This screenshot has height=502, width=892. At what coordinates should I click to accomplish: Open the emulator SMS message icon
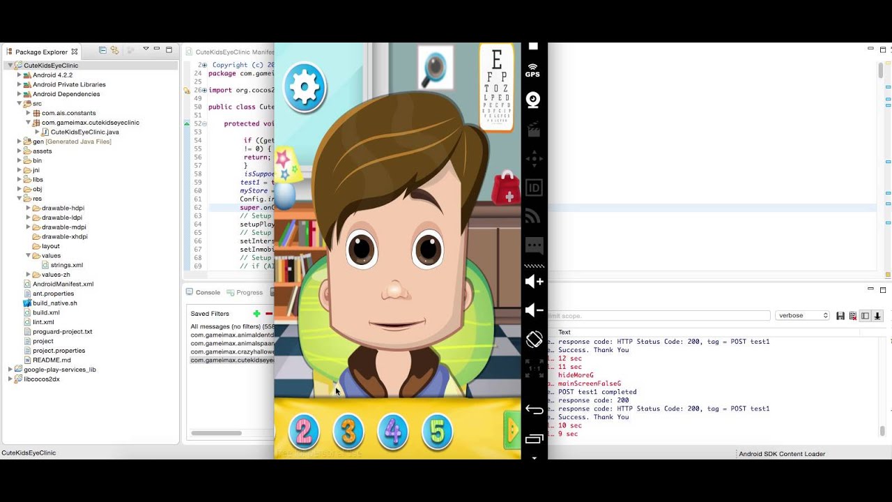point(534,246)
